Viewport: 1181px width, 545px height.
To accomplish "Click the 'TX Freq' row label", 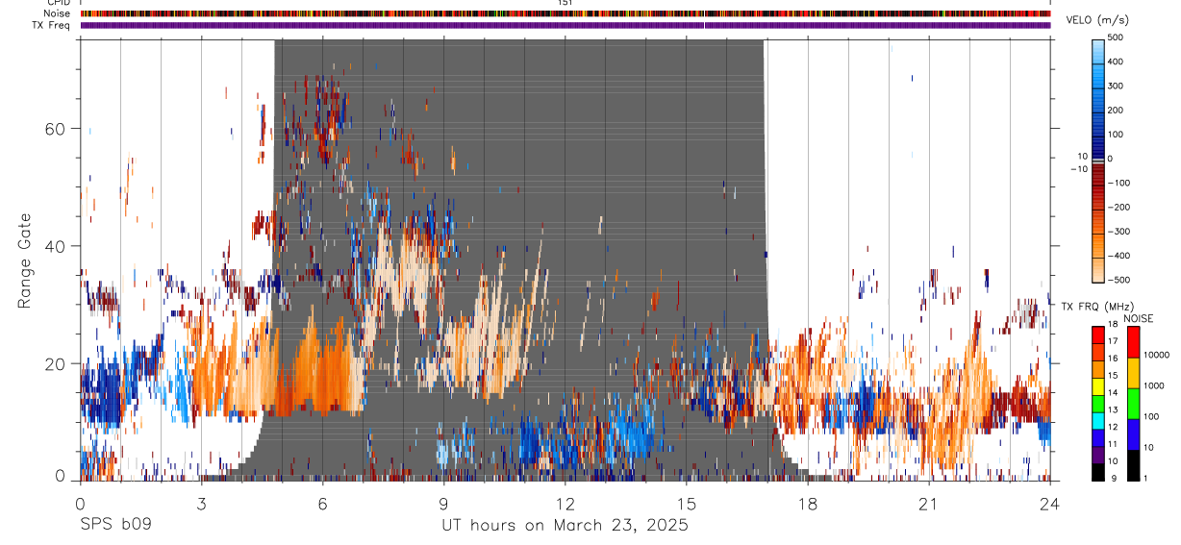I will 51,25.
